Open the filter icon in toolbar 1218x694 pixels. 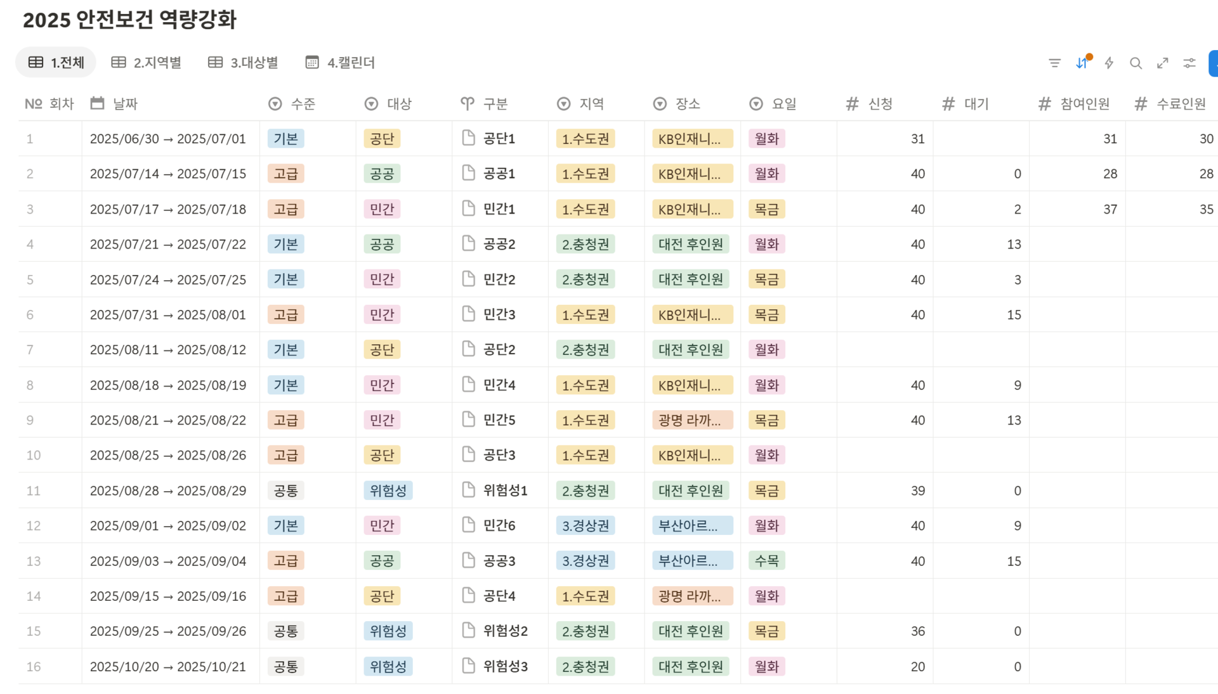click(x=1054, y=63)
